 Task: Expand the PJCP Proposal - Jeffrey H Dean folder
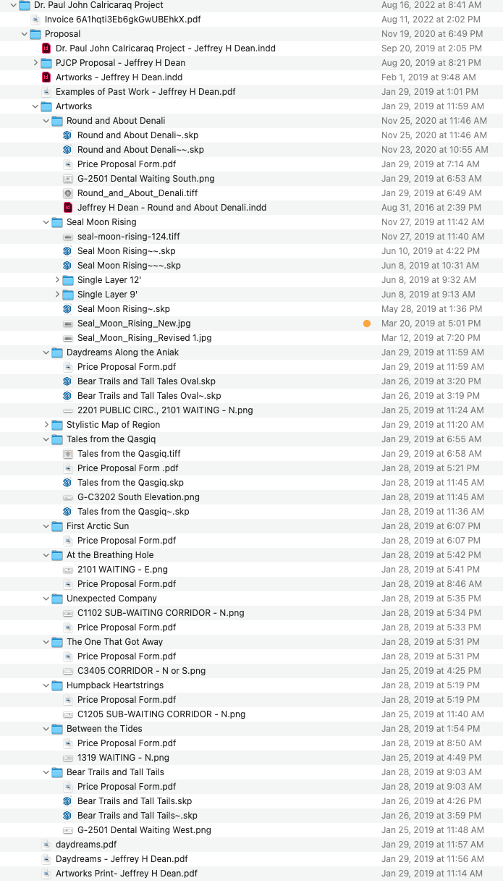click(x=35, y=63)
